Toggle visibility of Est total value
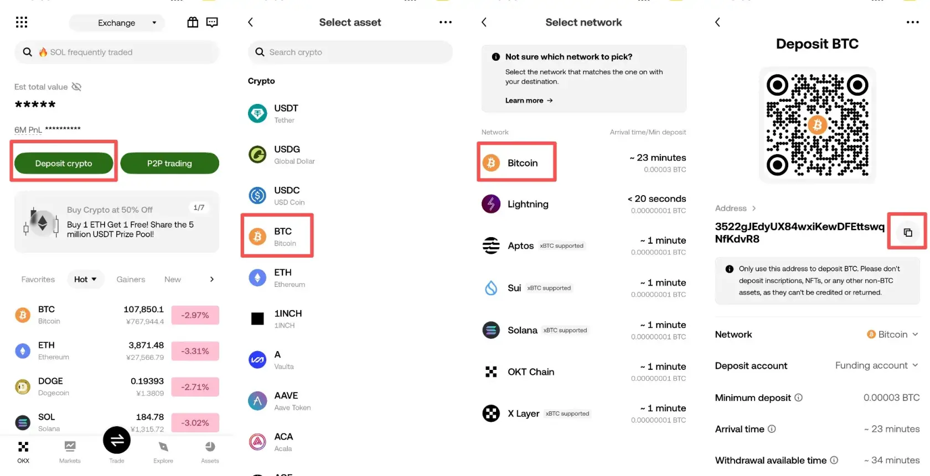Screen dimensions: 930x476 pyautogui.click(x=77, y=87)
